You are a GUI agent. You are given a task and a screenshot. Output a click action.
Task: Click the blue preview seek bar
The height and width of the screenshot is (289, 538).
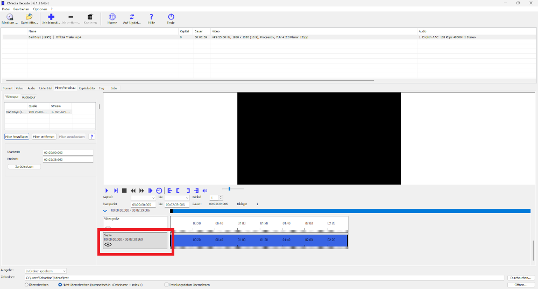(x=350, y=211)
